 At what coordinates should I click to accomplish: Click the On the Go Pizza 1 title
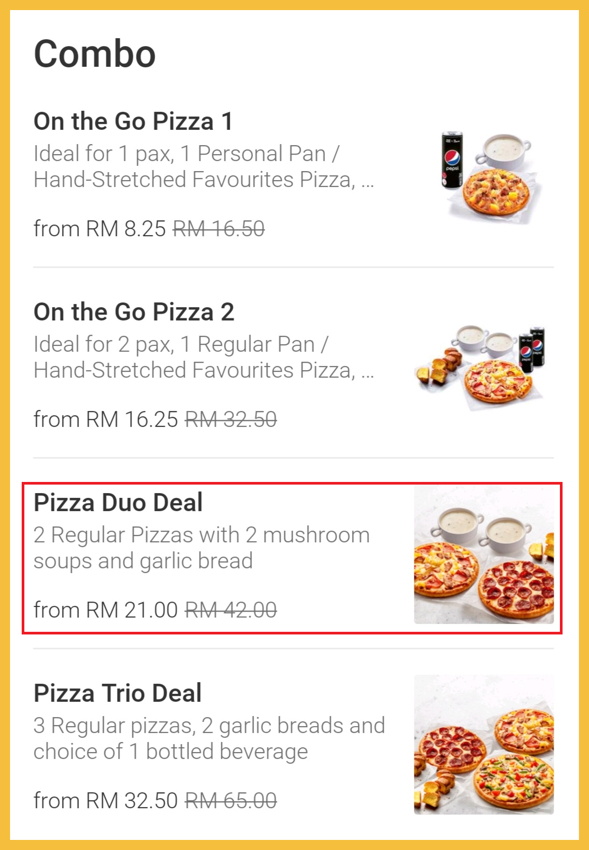tap(133, 121)
